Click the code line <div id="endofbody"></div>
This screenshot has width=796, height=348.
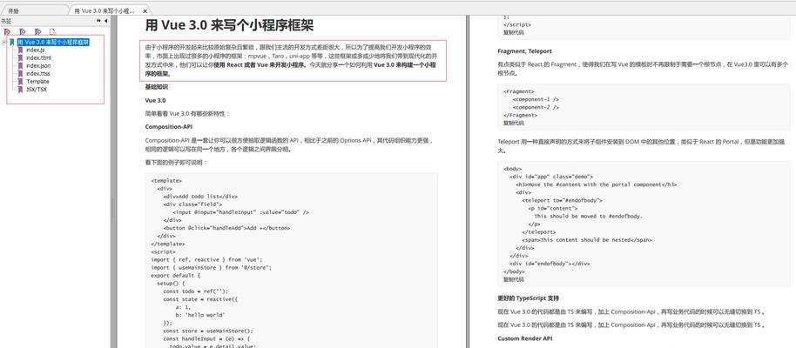(550, 264)
